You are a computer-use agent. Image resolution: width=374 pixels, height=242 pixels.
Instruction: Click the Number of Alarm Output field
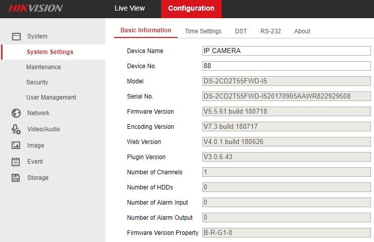[287, 217]
